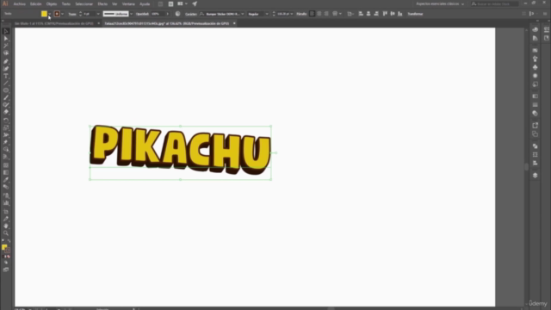Select the Artboard tool

[x=6, y=212]
